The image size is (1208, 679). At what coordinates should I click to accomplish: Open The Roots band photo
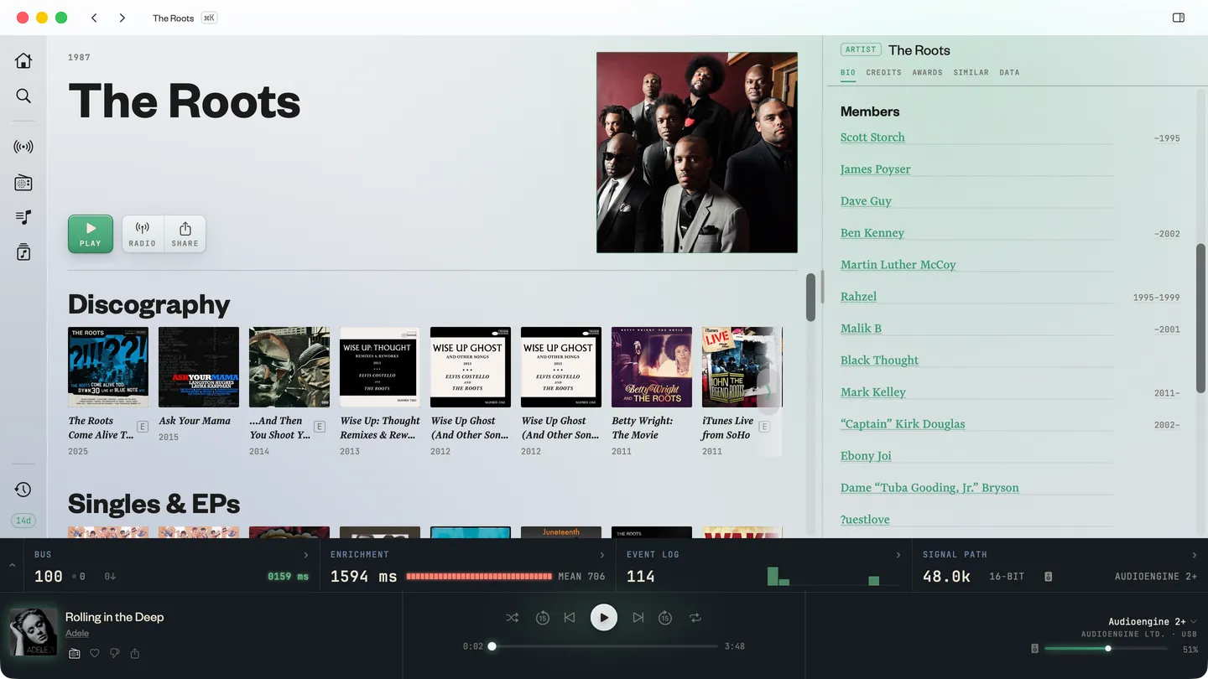coord(697,153)
